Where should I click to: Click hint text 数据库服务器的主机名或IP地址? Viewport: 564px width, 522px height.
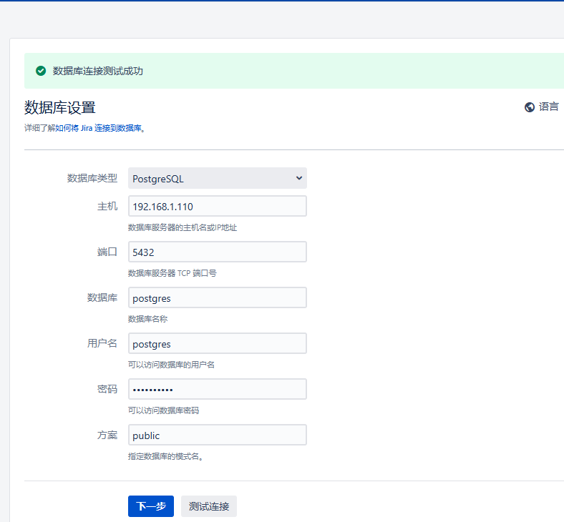click(x=183, y=227)
